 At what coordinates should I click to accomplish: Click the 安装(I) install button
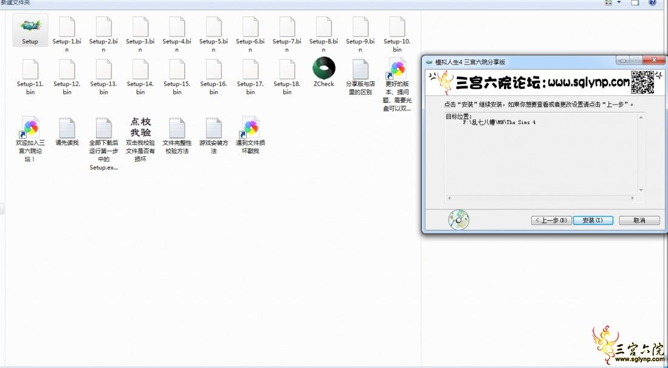pos(593,220)
